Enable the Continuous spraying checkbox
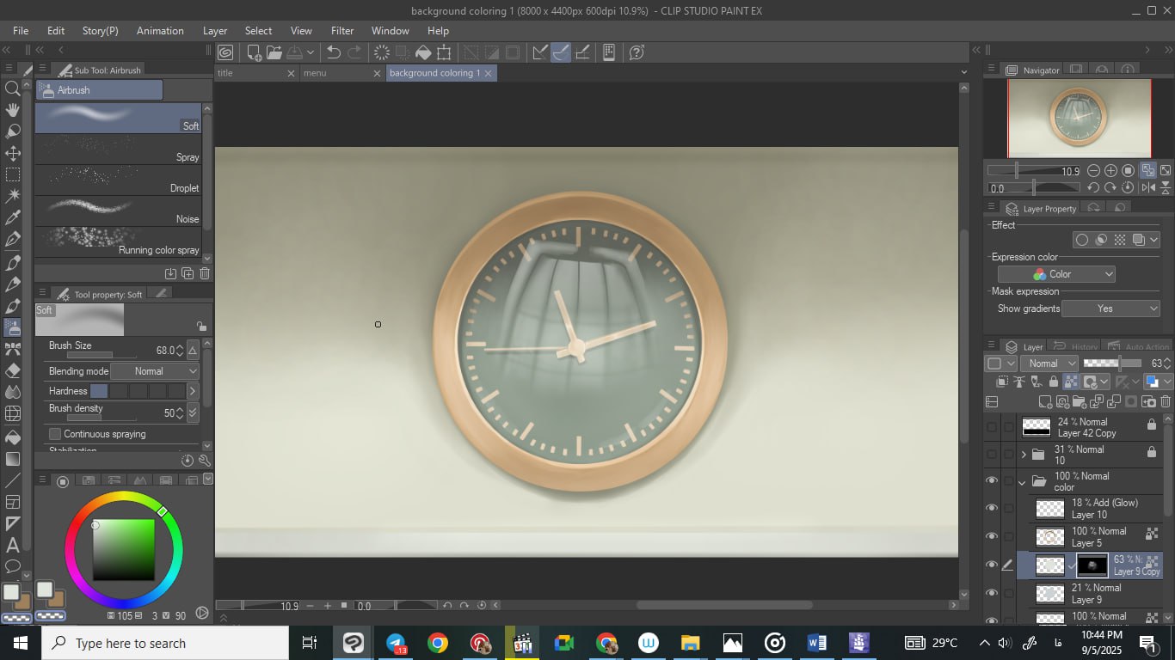The image size is (1175, 660). pos(55,434)
